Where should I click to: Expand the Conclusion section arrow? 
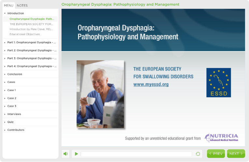tap(5, 74)
